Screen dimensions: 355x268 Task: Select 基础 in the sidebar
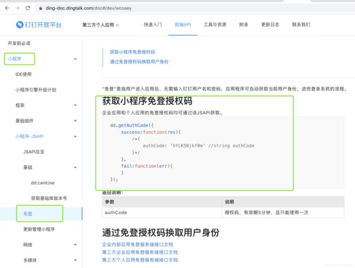click(28, 167)
